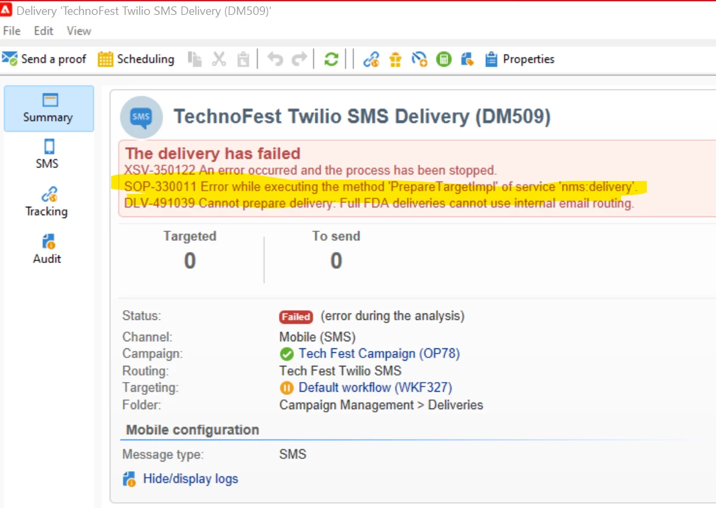Click the 'Tech Fest Twilio SMS' routing value
This screenshot has height=508, width=716.
[x=340, y=370]
